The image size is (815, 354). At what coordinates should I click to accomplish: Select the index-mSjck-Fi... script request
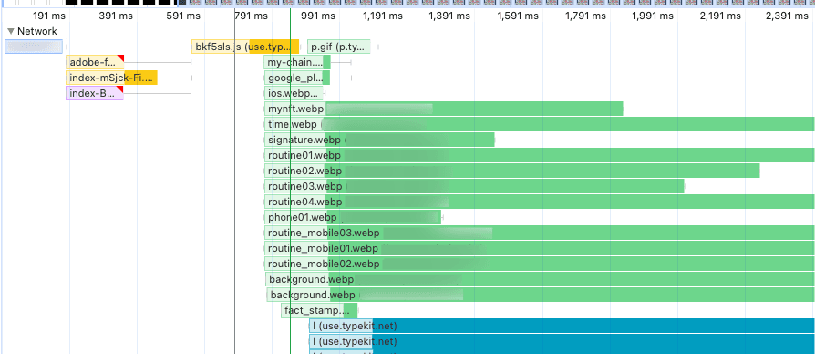click(112, 78)
